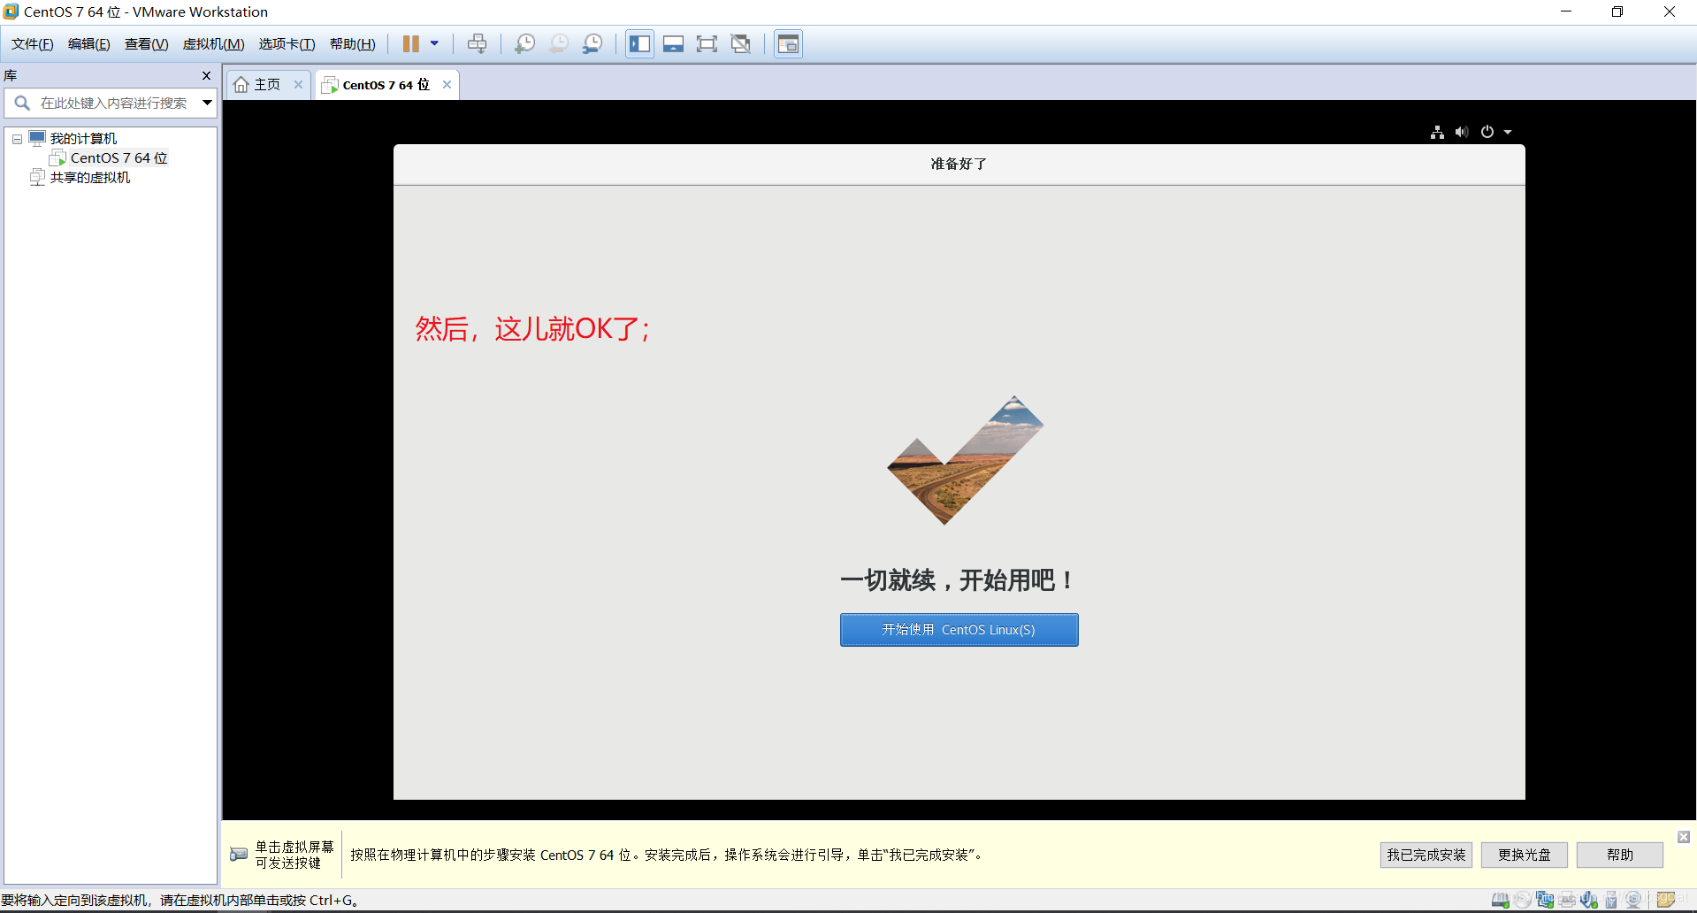Toggle the thumbnail bar view
Screen dimensions: 1697x913
673,43
